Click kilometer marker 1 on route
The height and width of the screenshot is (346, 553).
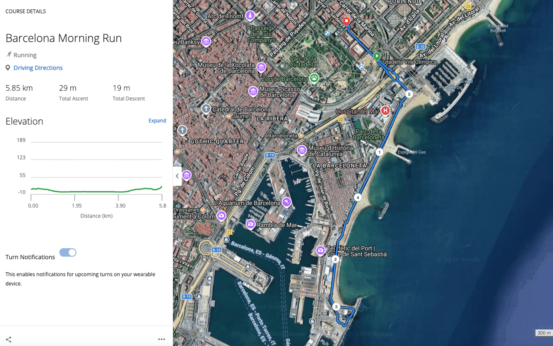click(x=379, y=152)
